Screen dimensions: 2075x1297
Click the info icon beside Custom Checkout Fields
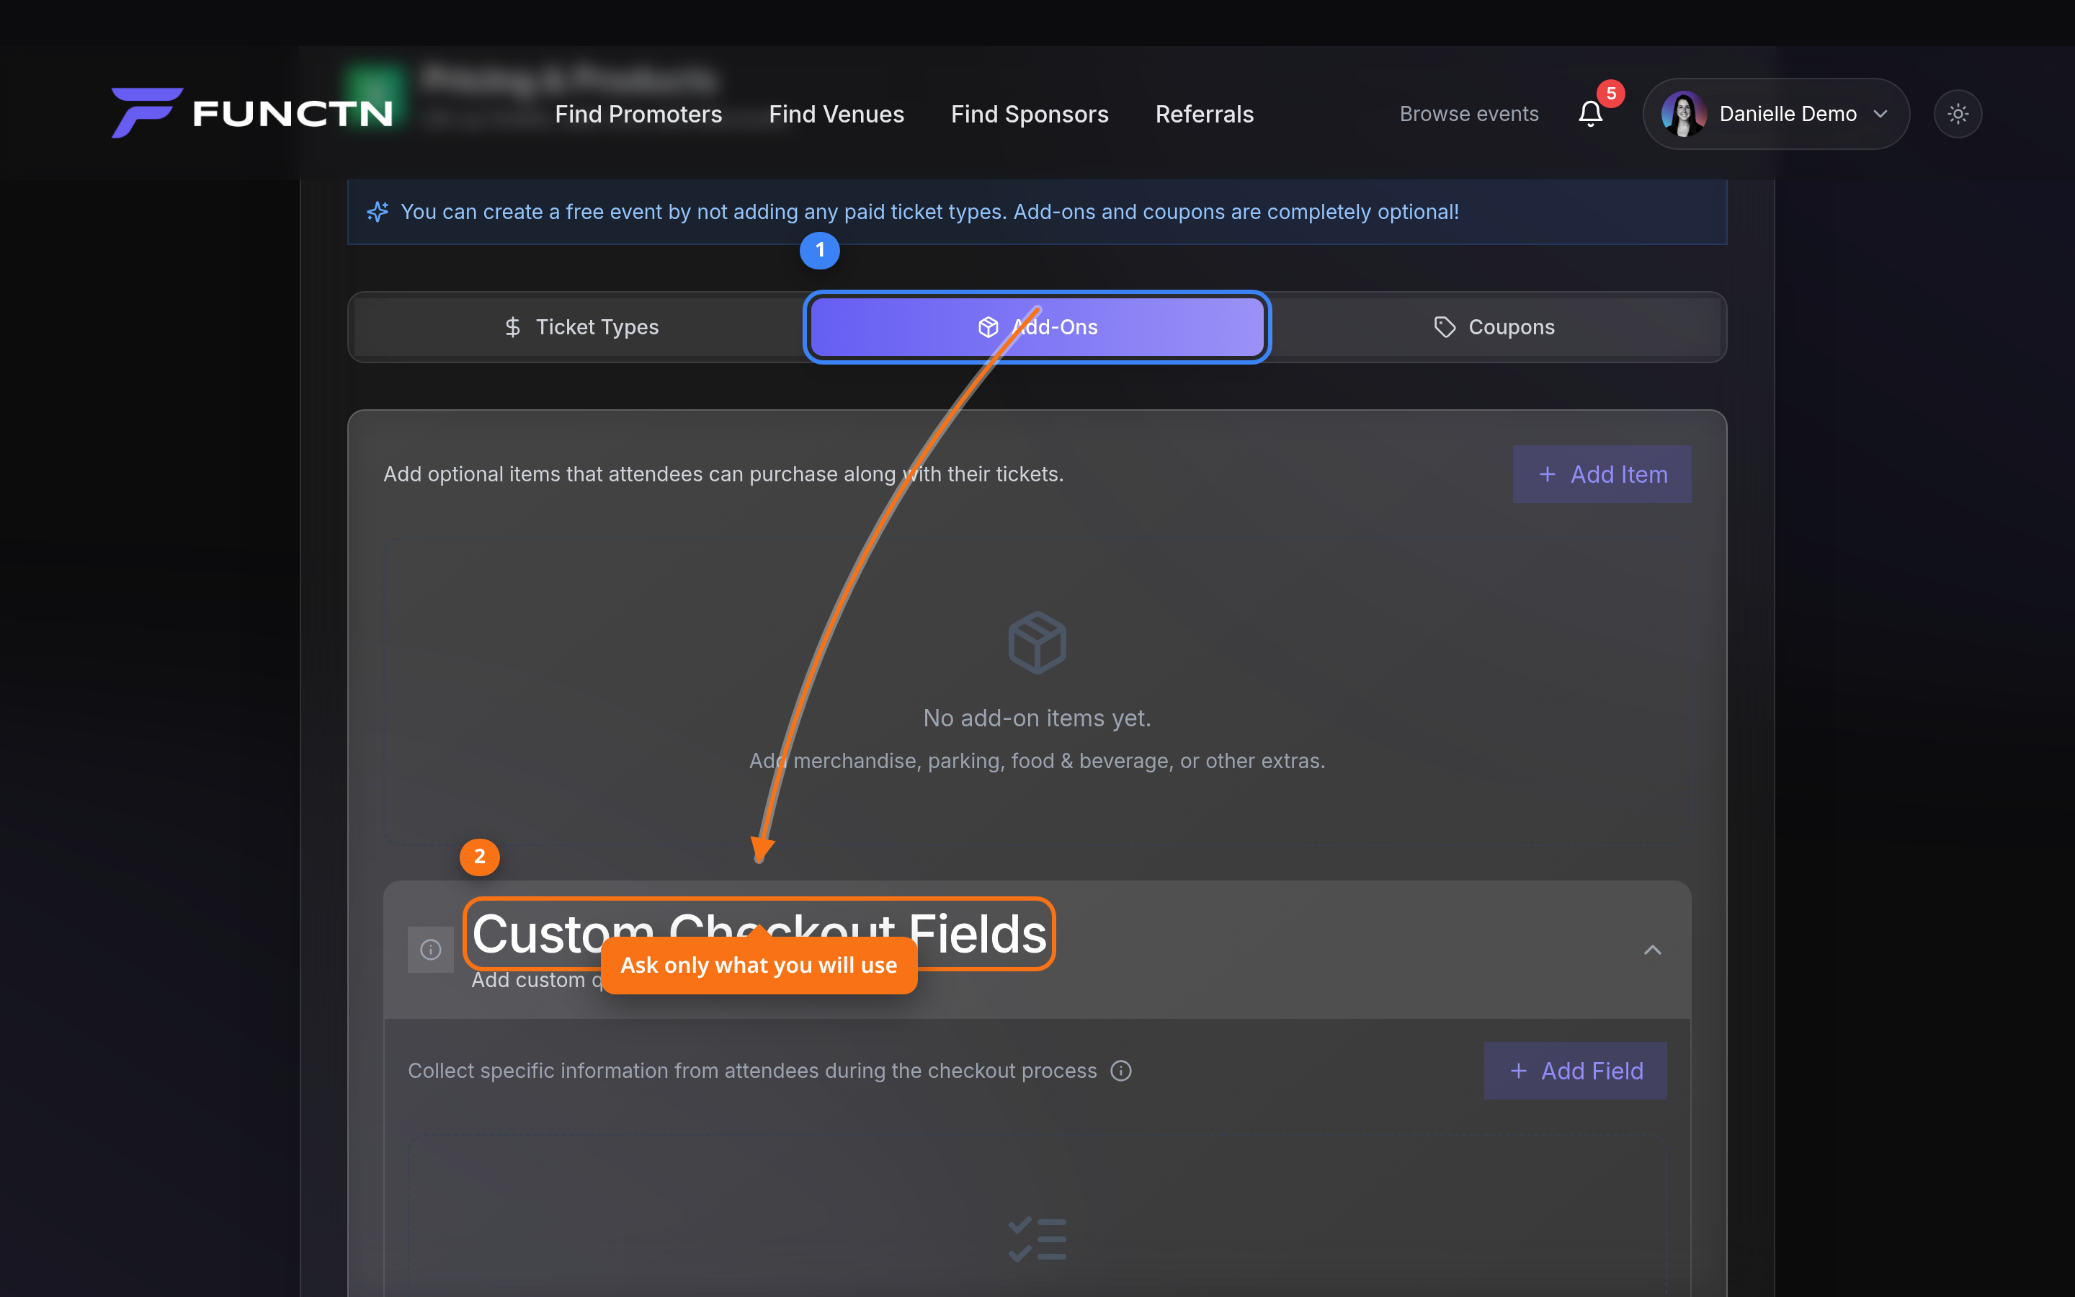click(x=430, y=950)
